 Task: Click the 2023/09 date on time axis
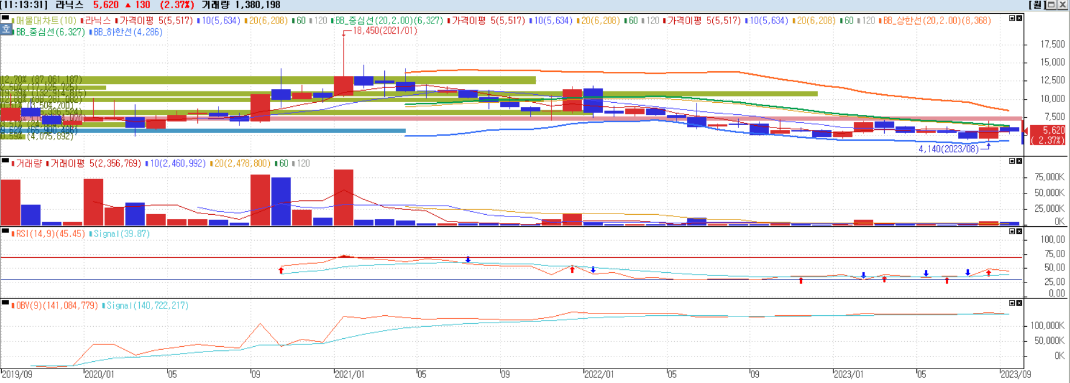tap(1015, 374)
